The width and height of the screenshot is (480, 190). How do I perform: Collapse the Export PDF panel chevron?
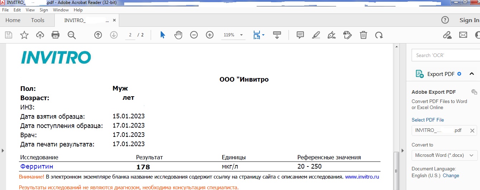click(x=472, y=74)
